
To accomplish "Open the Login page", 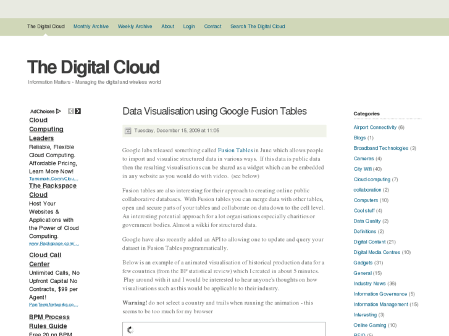I will point(189,27).
